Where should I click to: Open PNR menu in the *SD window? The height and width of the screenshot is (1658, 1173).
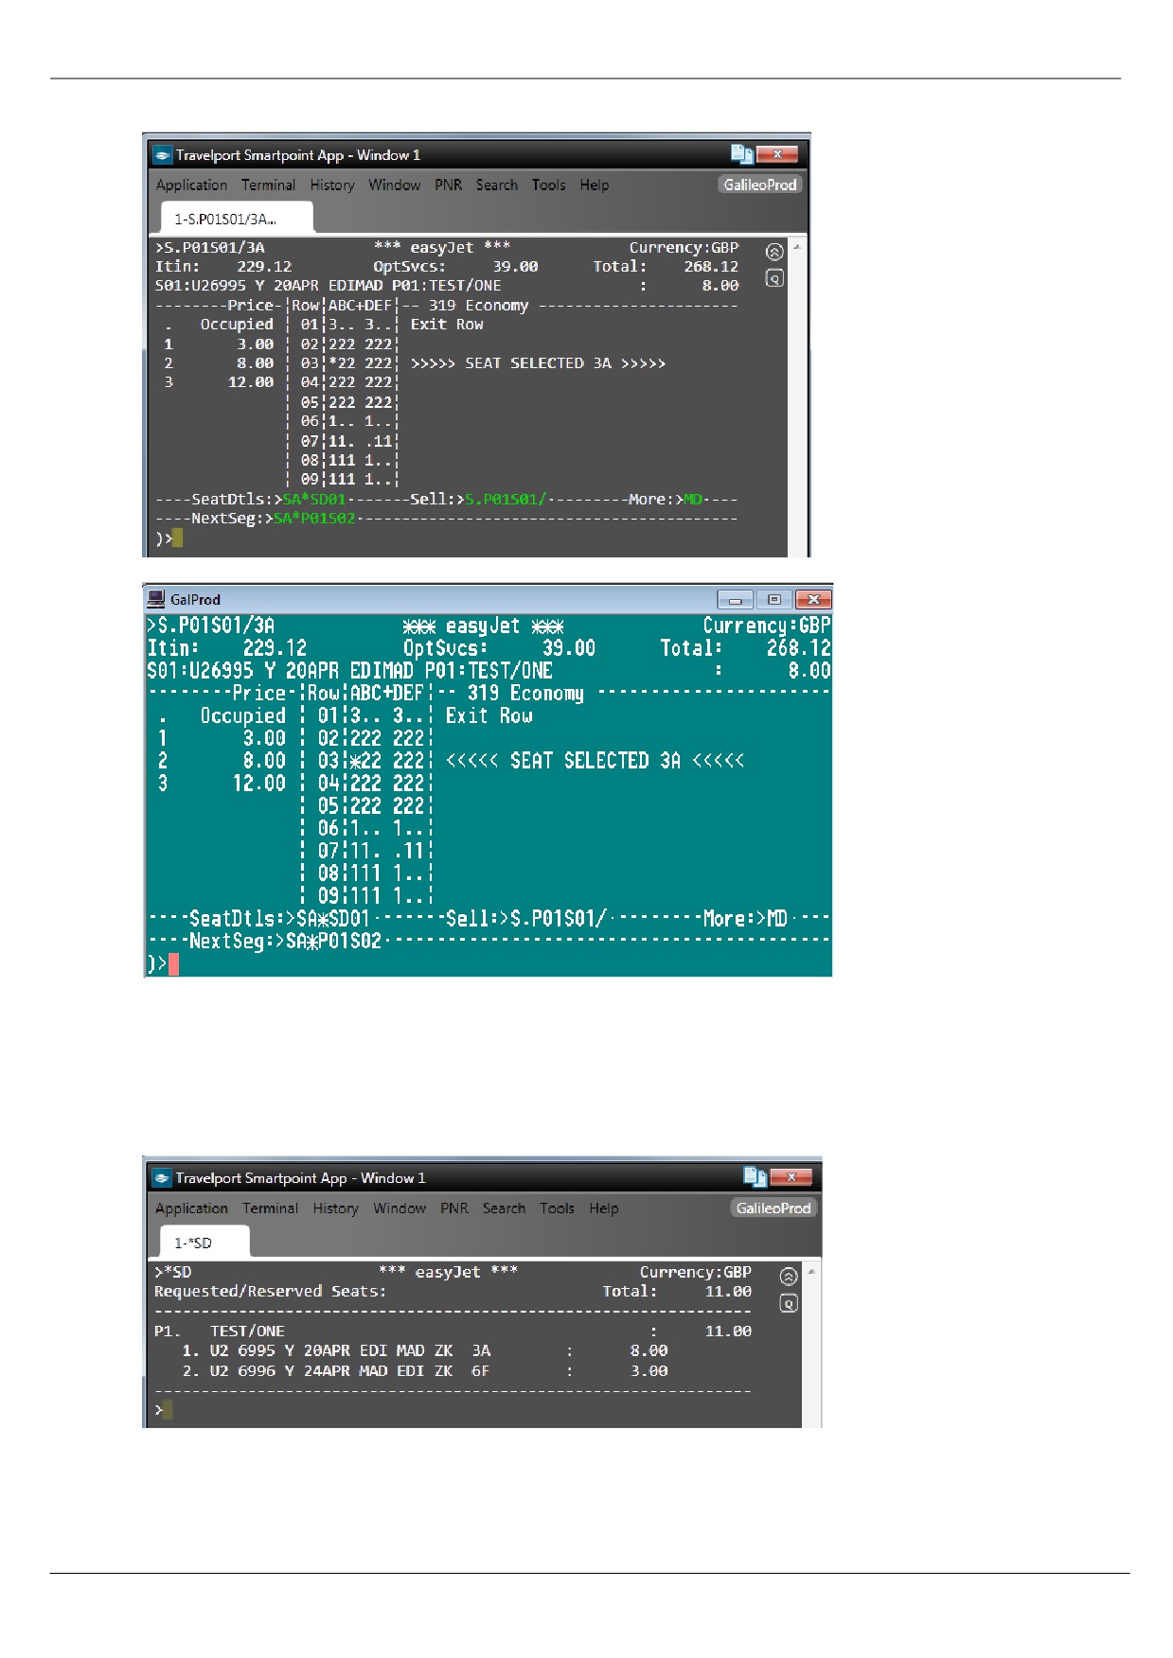coord(453,1208)
